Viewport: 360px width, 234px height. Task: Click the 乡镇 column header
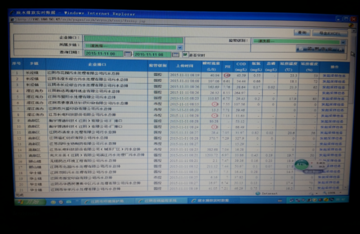pyautogui.click(x=35, y=63)
